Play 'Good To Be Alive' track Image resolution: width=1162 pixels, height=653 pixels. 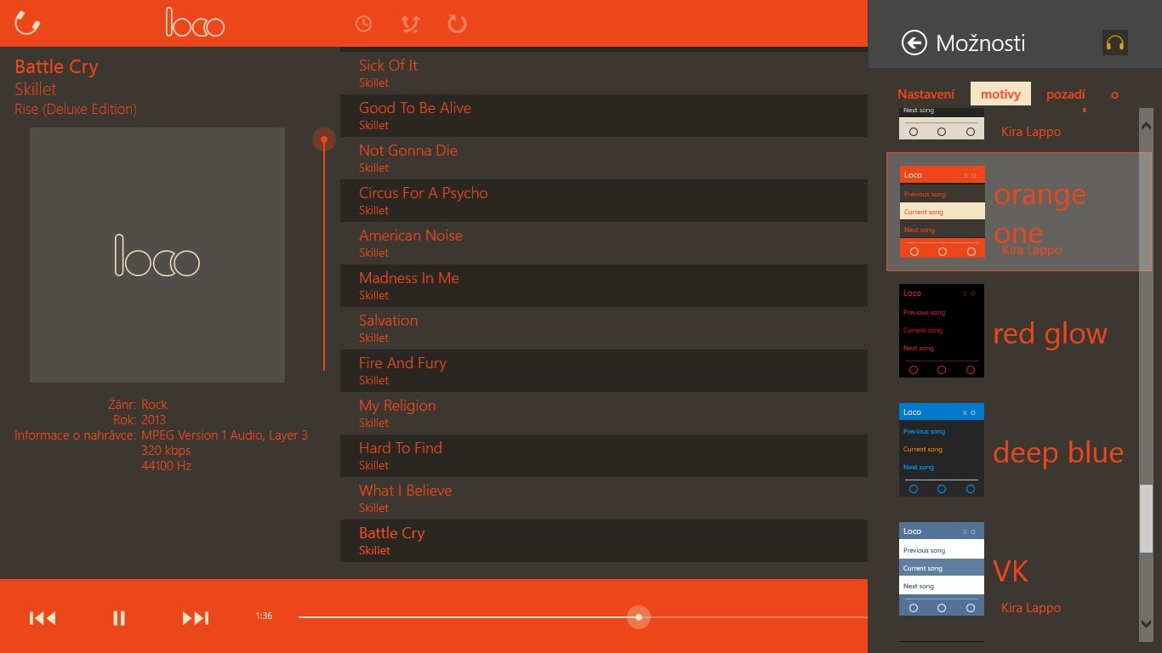pos(604,116)
